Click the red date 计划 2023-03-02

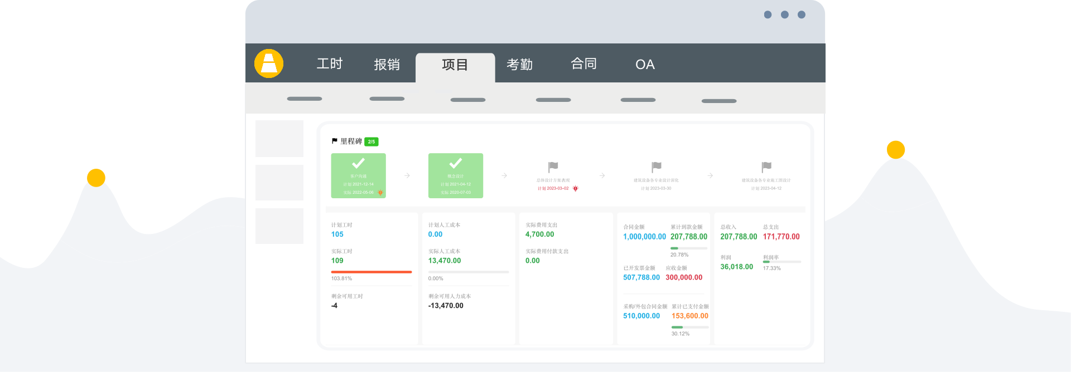[x=553, y=188]
